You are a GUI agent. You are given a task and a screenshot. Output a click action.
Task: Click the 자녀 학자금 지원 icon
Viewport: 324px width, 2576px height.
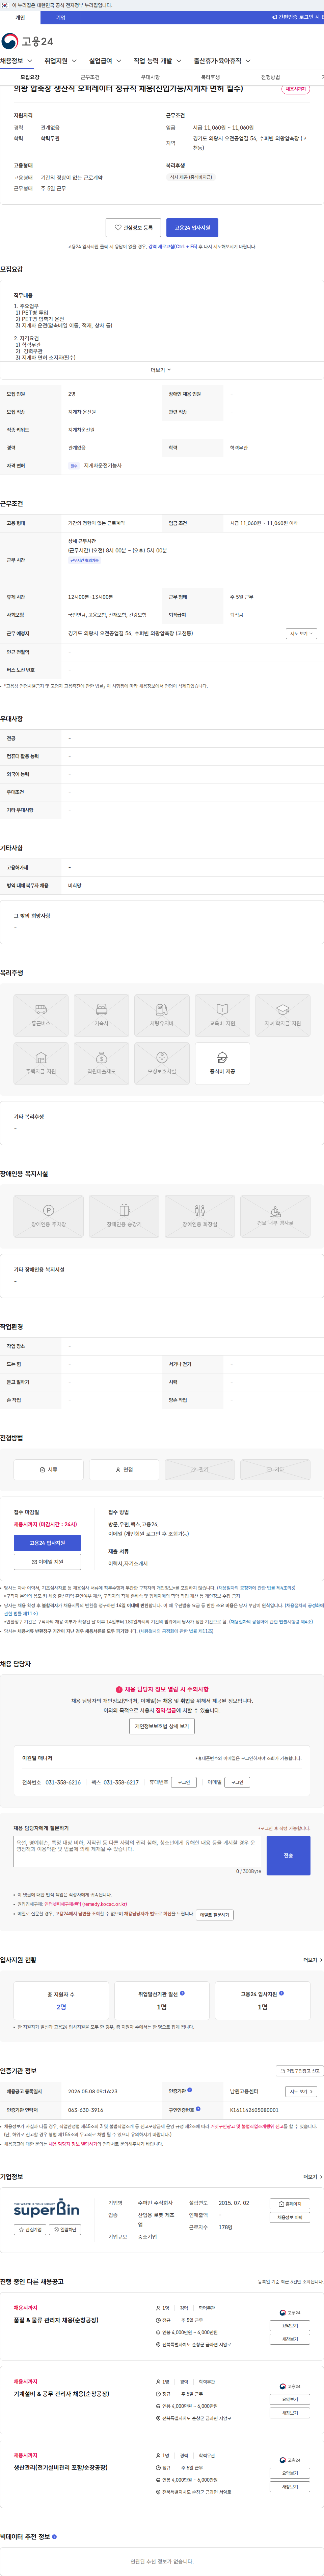[282, 1015]
